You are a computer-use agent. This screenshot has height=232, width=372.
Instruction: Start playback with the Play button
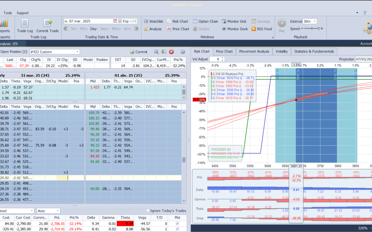(282, 25)
